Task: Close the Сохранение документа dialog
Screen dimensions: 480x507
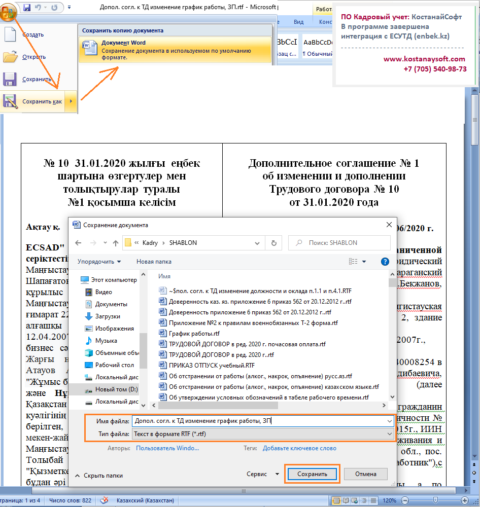Action: pyautogui.click(x=389, y=225)
